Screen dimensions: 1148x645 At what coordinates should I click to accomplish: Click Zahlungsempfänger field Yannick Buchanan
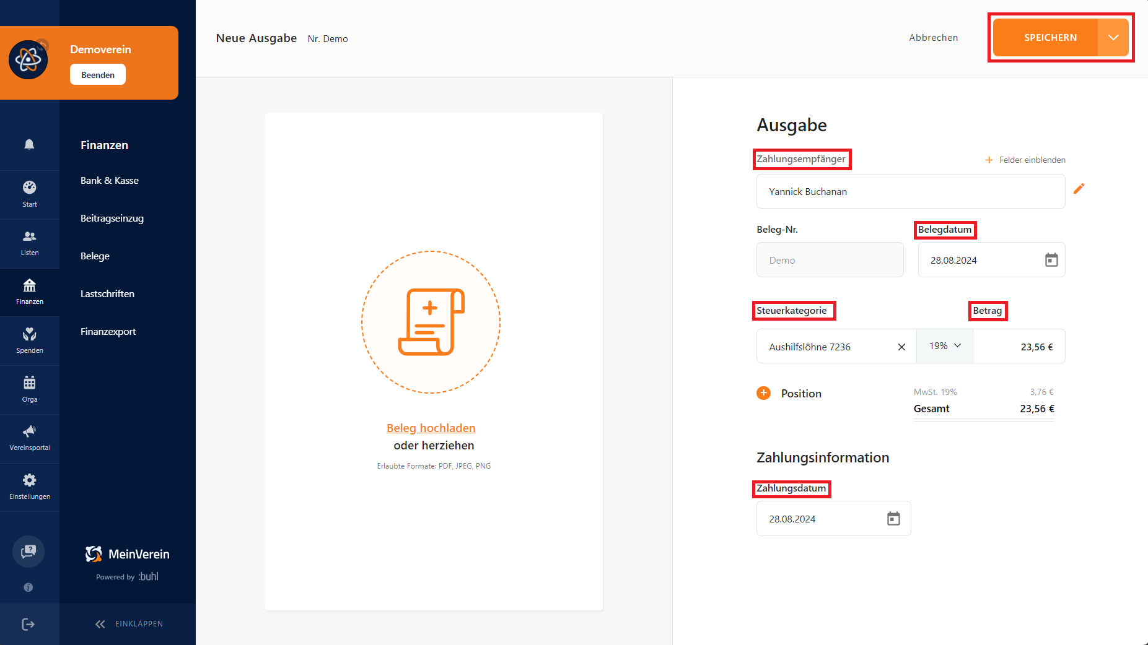911,191
